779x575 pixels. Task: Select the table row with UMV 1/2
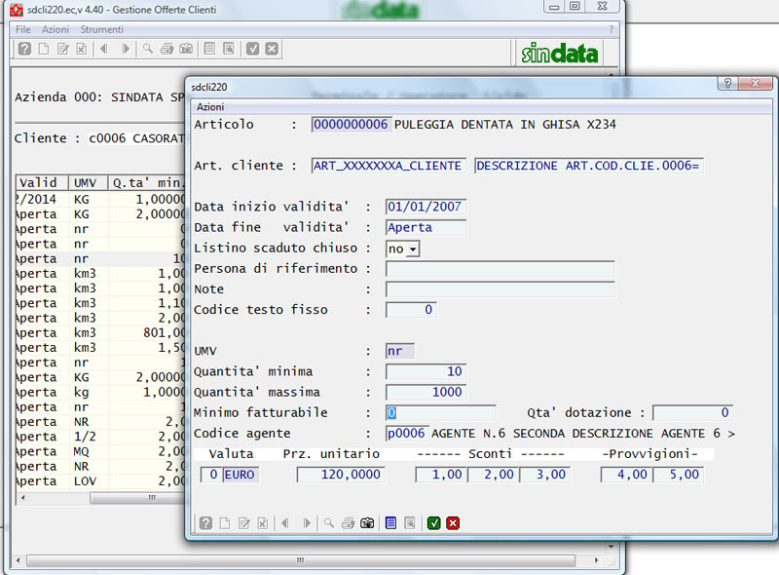(100, 437)
